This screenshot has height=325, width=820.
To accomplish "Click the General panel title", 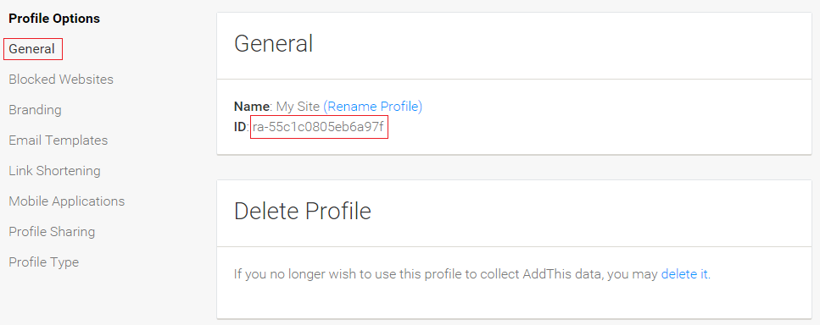I will coord(274,43).
